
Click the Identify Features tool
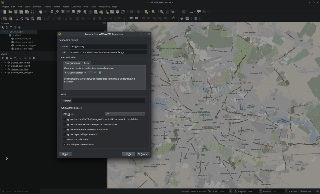point(162,12)
